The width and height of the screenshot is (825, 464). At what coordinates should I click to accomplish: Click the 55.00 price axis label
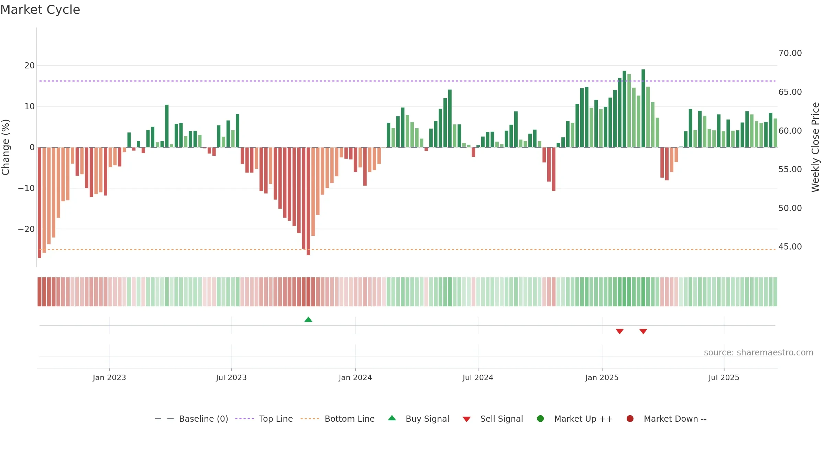point(790,169)
